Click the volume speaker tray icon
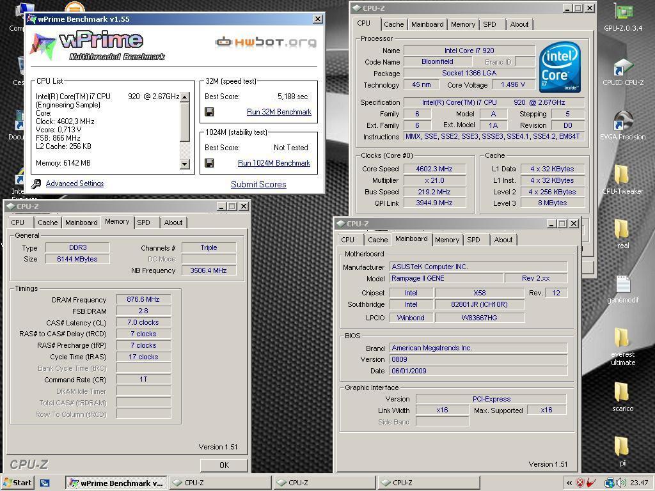 622,483
